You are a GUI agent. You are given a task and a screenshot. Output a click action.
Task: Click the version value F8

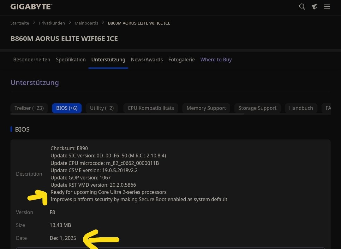[x=52, y=212]
